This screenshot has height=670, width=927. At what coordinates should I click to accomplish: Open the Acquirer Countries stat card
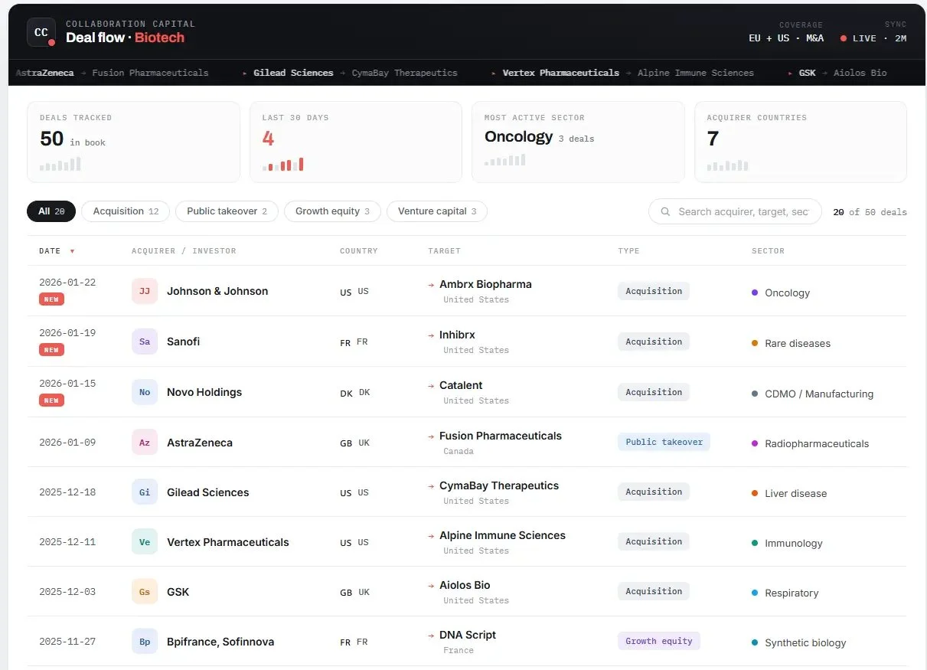[x=801, y=142]
